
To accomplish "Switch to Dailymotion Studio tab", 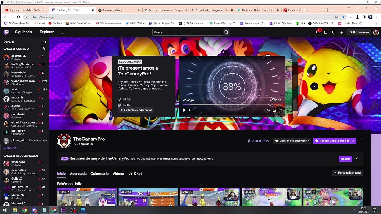I will coord(119,10).
